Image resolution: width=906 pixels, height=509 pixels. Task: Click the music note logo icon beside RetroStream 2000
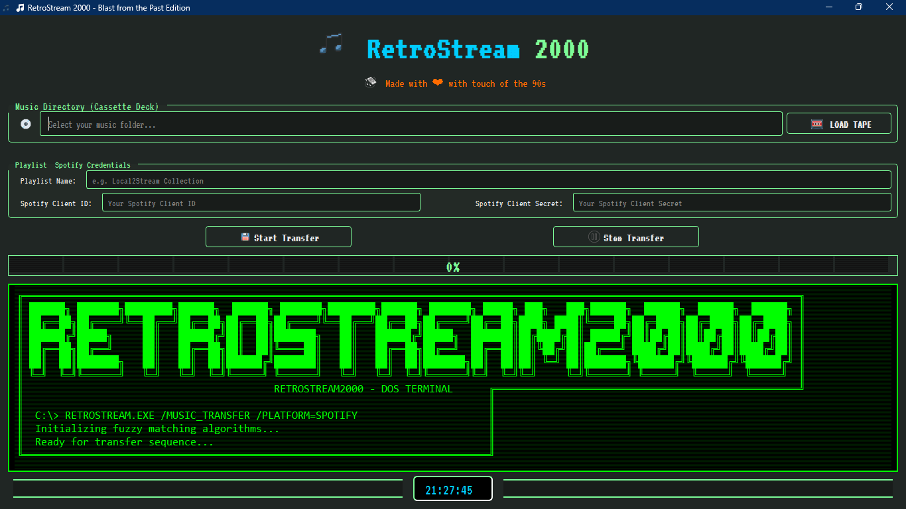point(331,44)
